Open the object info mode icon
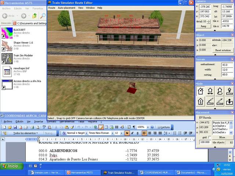The width and height of the screenshot is (235, 176). [201, 101]
